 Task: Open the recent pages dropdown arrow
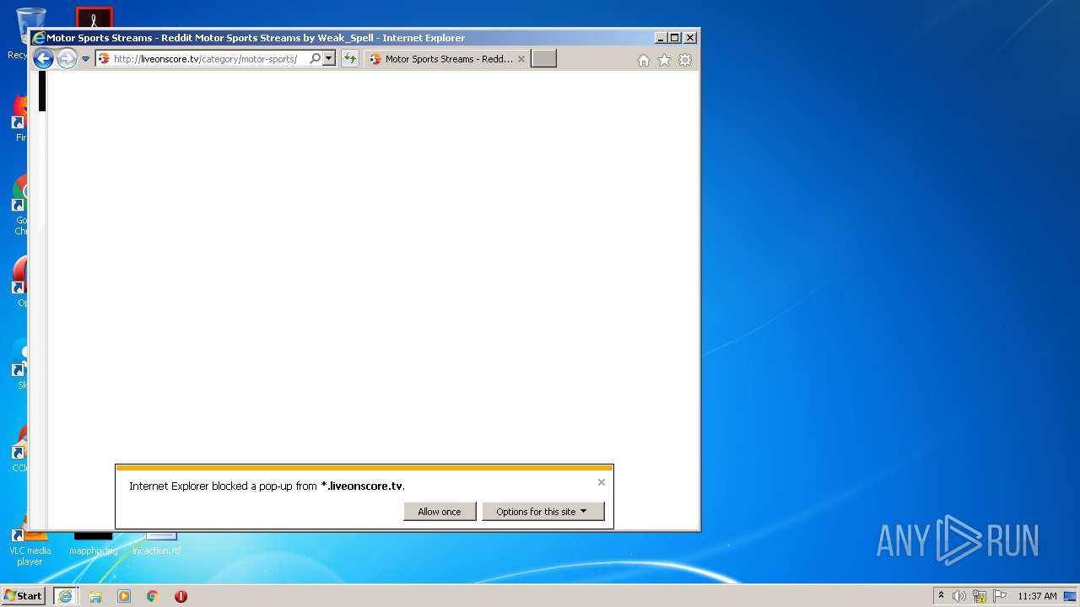tap(85, 59)
